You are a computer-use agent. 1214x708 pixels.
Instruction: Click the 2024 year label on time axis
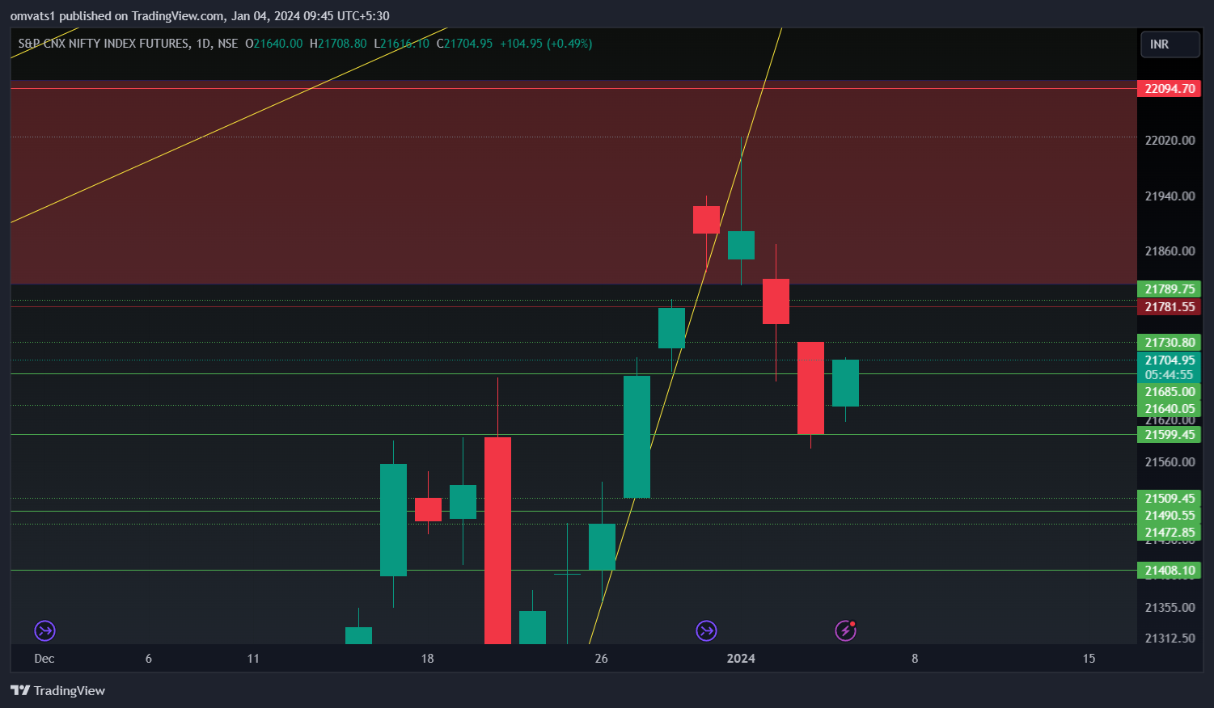[741, 659]
